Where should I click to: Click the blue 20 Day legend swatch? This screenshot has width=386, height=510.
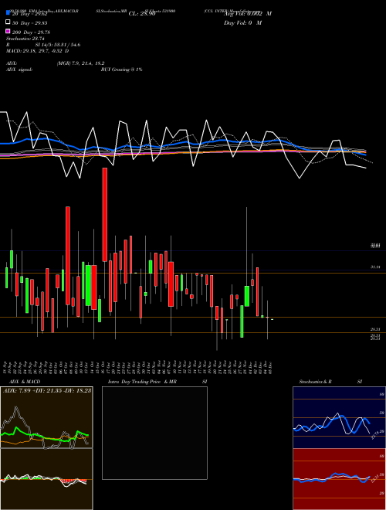[x=8, y=13]
